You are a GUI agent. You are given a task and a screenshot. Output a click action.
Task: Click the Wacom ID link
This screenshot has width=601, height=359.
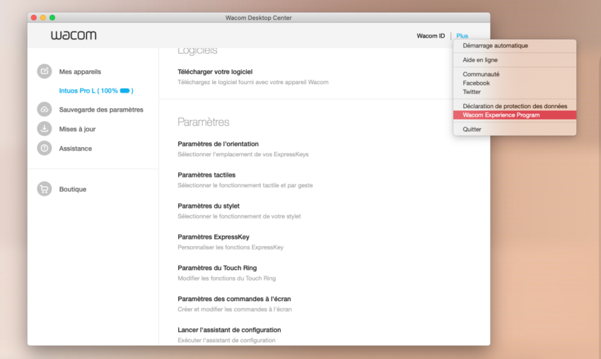click(431, 35)
